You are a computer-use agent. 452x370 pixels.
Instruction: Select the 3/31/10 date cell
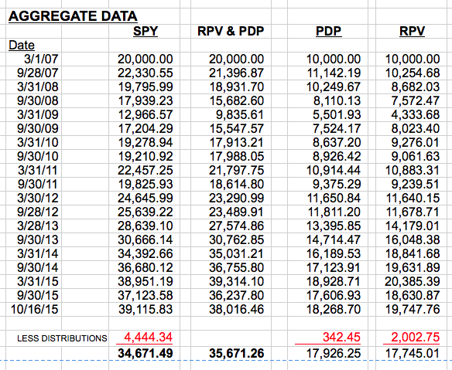tap(37, 142)
